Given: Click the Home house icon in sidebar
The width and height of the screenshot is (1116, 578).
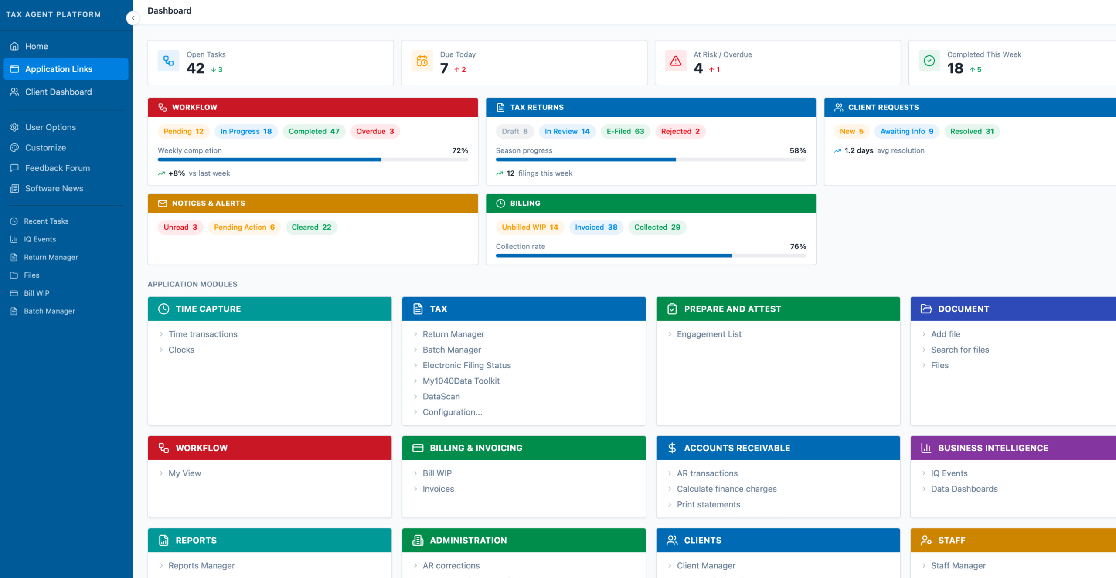Looking at the screenshot, I should pyautogui.click(x=14, y=46).
